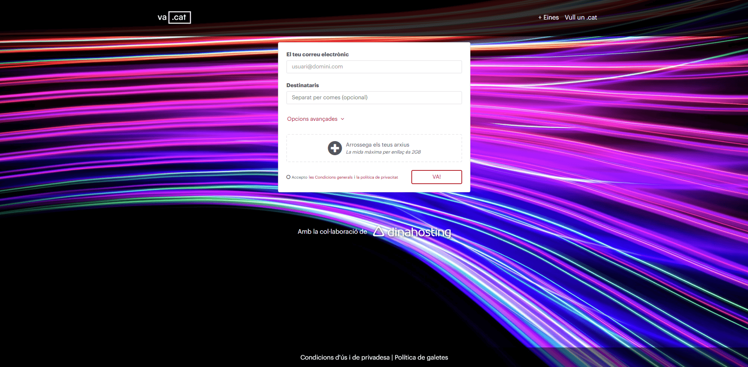This screenshot has width=748, height=367.
Task: Open the Vull un .cat menu item
Action: tap(581, 18)
